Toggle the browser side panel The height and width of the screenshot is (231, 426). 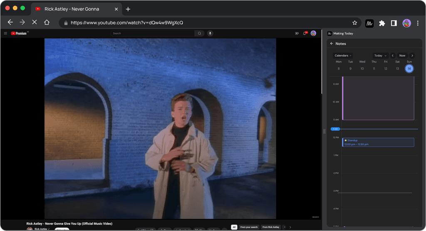394,23
